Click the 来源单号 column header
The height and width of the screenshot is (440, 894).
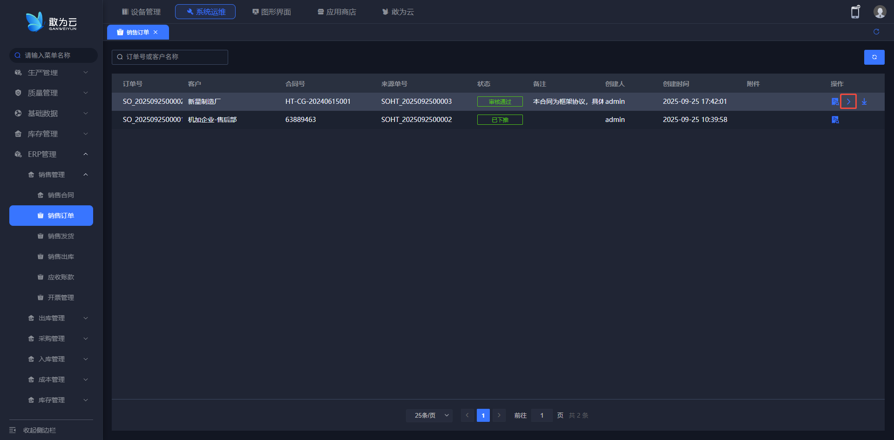click(x=394, y=84)
